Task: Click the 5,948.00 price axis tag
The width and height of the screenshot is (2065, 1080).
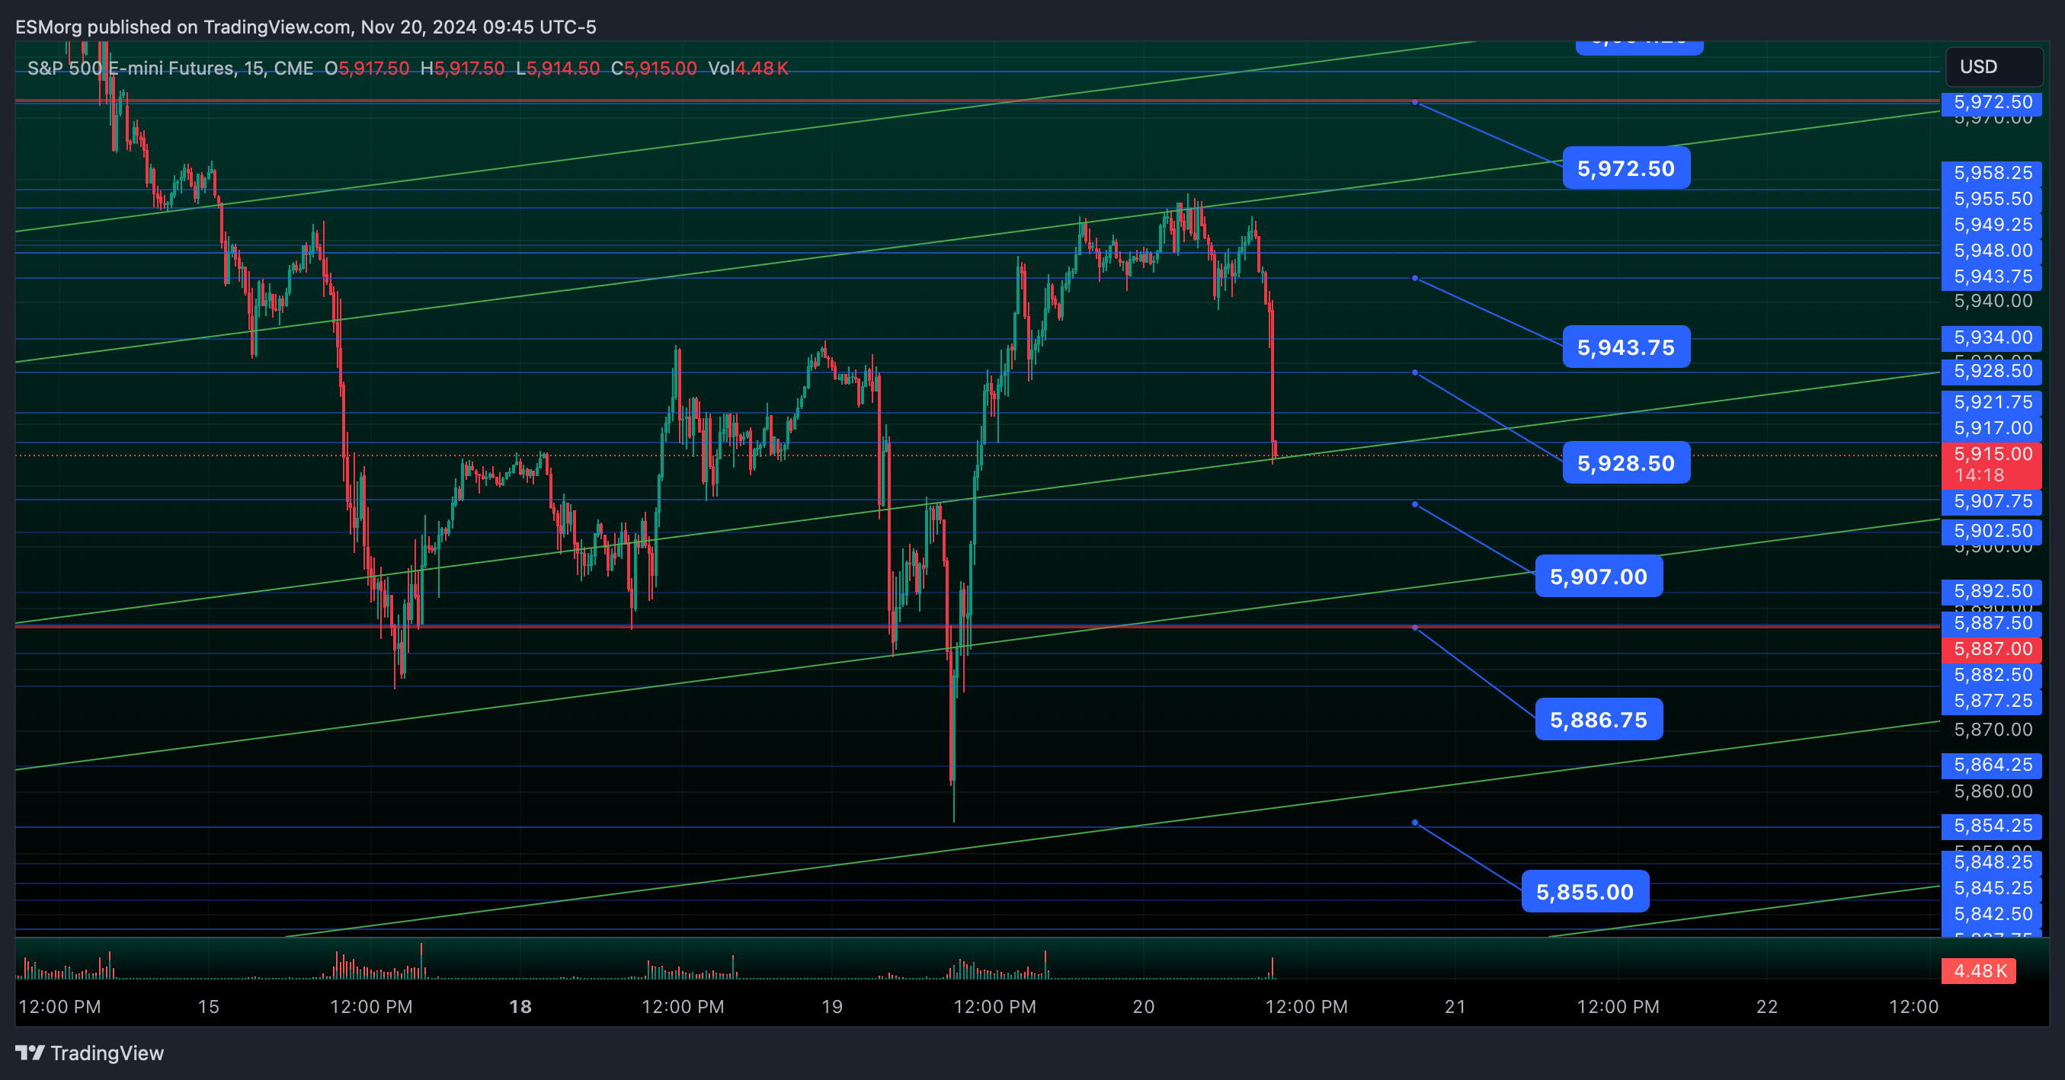Action: (1991, 251)
